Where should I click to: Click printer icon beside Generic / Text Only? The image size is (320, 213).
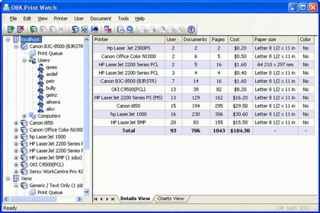coord(24,185)
